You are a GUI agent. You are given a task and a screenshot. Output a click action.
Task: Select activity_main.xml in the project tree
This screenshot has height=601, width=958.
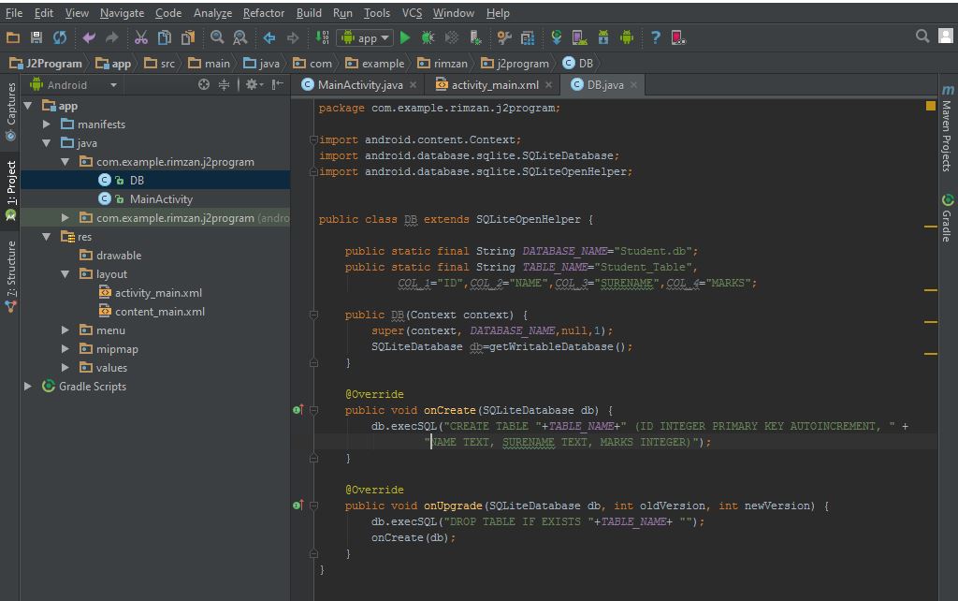[x=158, y=293]
